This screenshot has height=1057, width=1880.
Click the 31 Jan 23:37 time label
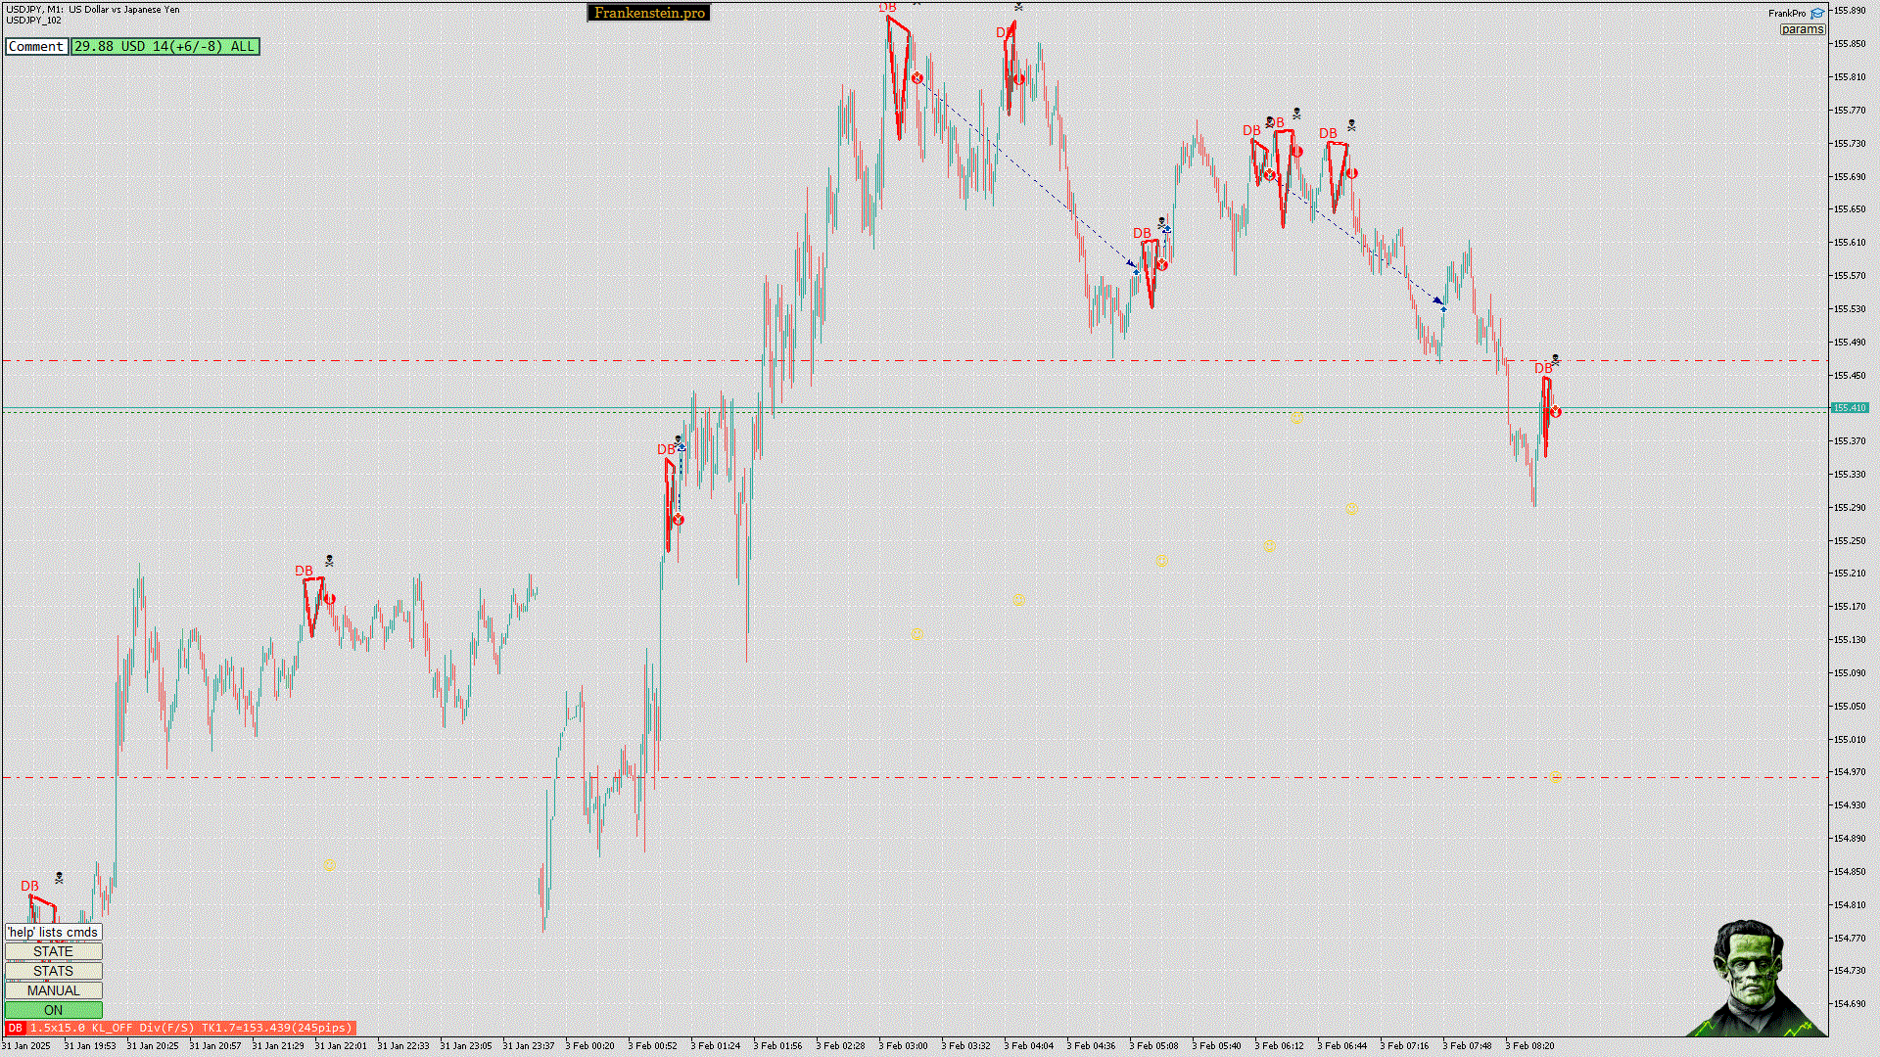tap(529, 1045)
